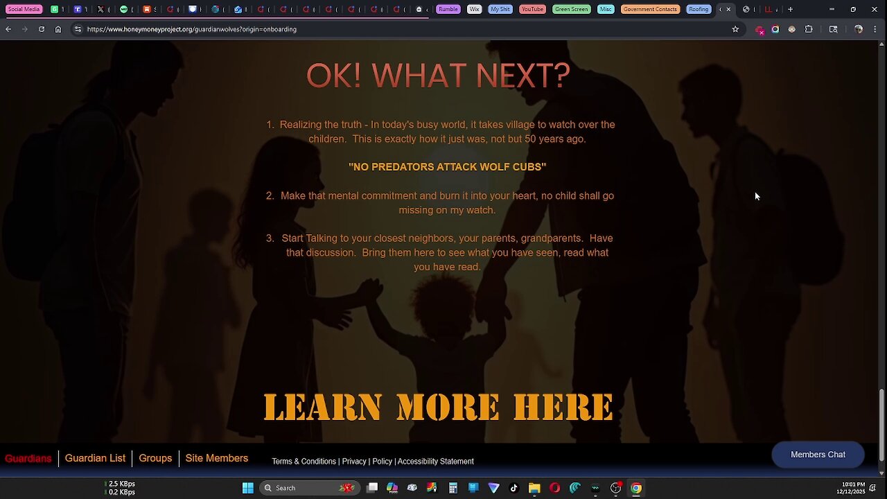Open the Chrome three-dot menu

pyautogui.click(x=877, y=29)
